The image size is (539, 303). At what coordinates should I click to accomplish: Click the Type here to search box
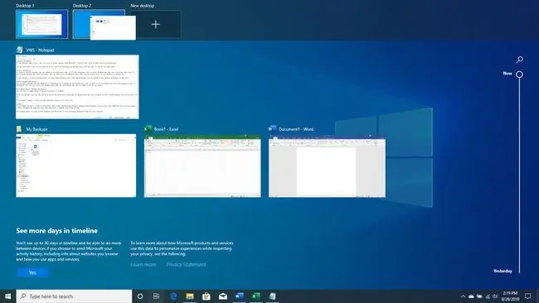click(74, 296)
